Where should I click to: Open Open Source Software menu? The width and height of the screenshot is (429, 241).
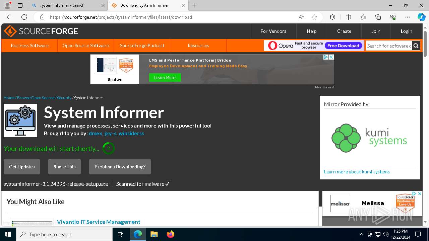pos(86,46)
